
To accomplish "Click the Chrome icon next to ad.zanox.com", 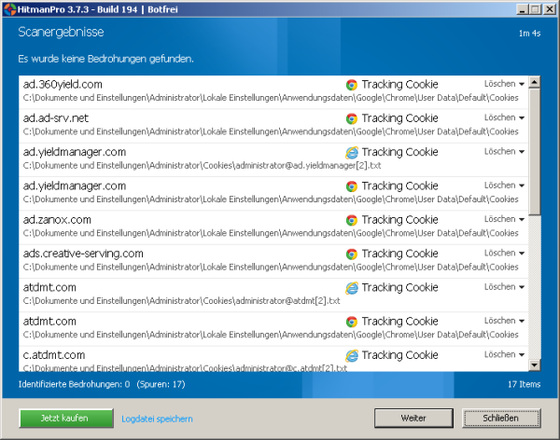I will pyautogui.click(x=352, y=220).
